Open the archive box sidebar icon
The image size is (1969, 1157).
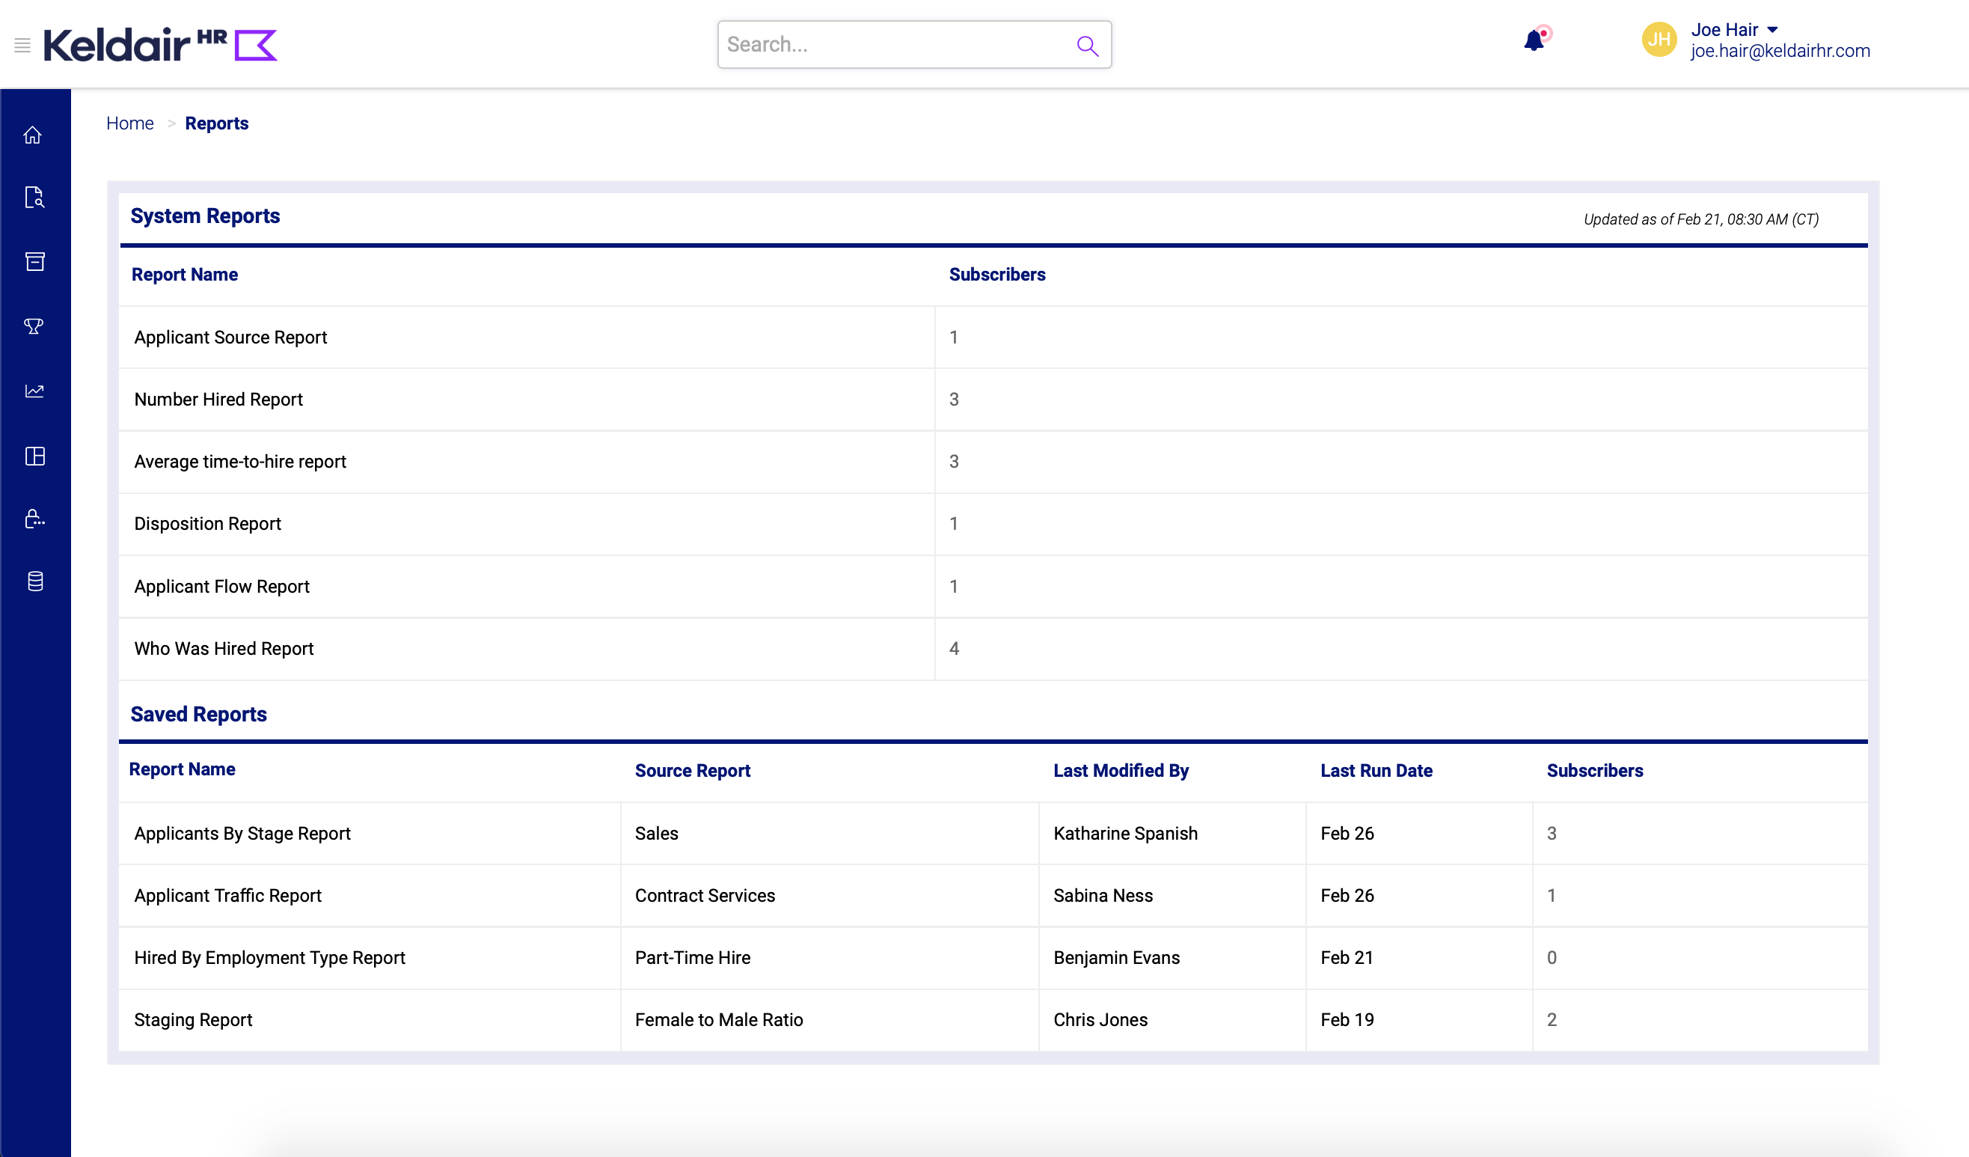tap(34, 261)
